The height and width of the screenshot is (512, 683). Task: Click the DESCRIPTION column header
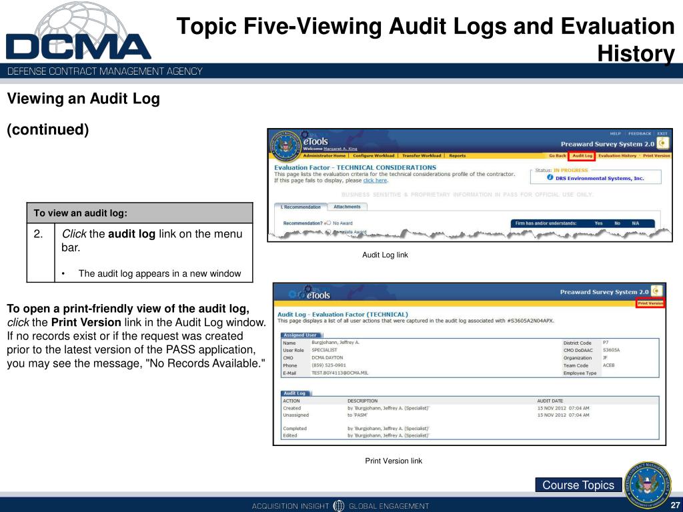point(362,401)
